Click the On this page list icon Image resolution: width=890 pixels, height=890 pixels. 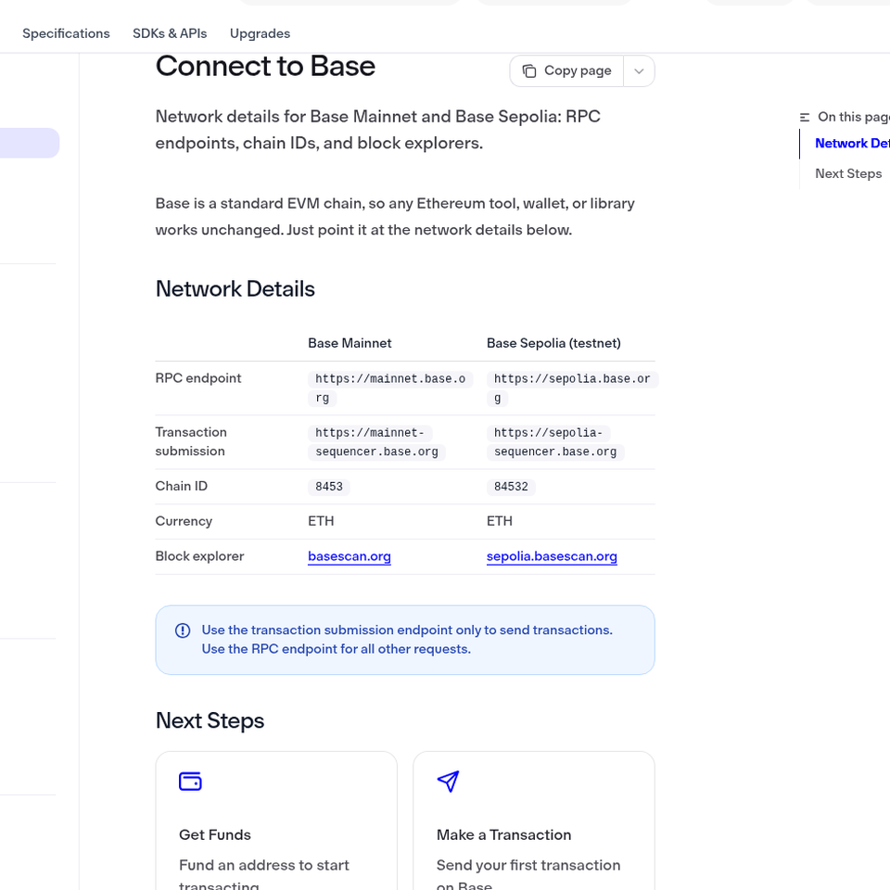click(805, 118)
